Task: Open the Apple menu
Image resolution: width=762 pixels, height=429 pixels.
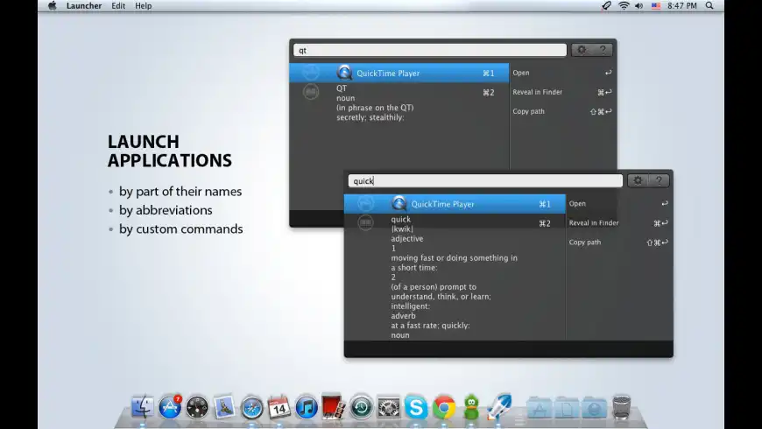Action: [x=53, y=6]
